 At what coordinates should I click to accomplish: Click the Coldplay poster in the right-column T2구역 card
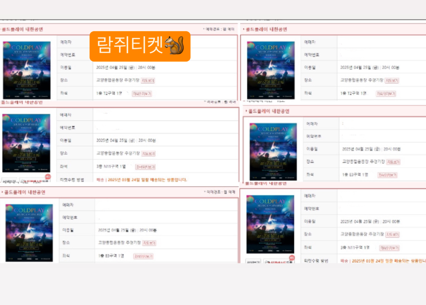pyautogui.click(x=271, y=70)
